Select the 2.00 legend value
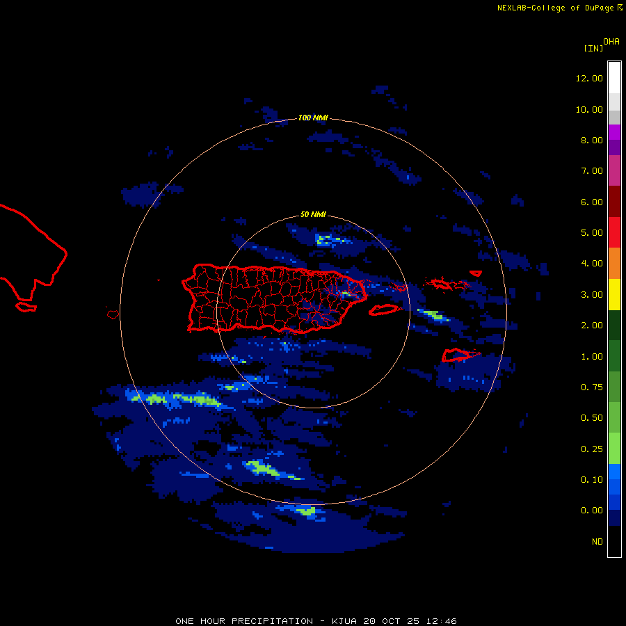 click(592, 326)
